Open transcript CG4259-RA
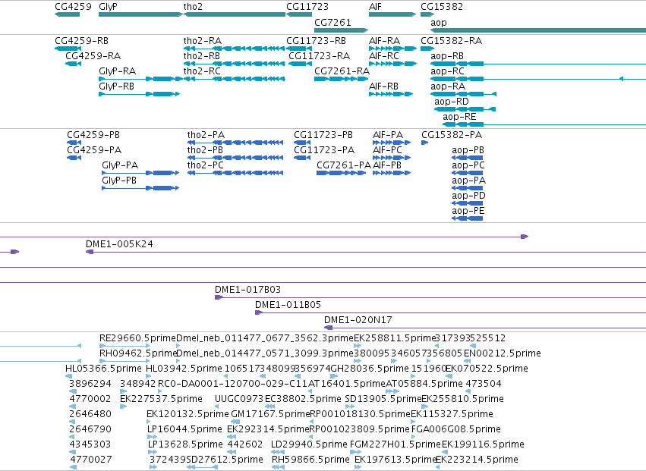Viewport: 646px width, 471px height. click(74, 64)
